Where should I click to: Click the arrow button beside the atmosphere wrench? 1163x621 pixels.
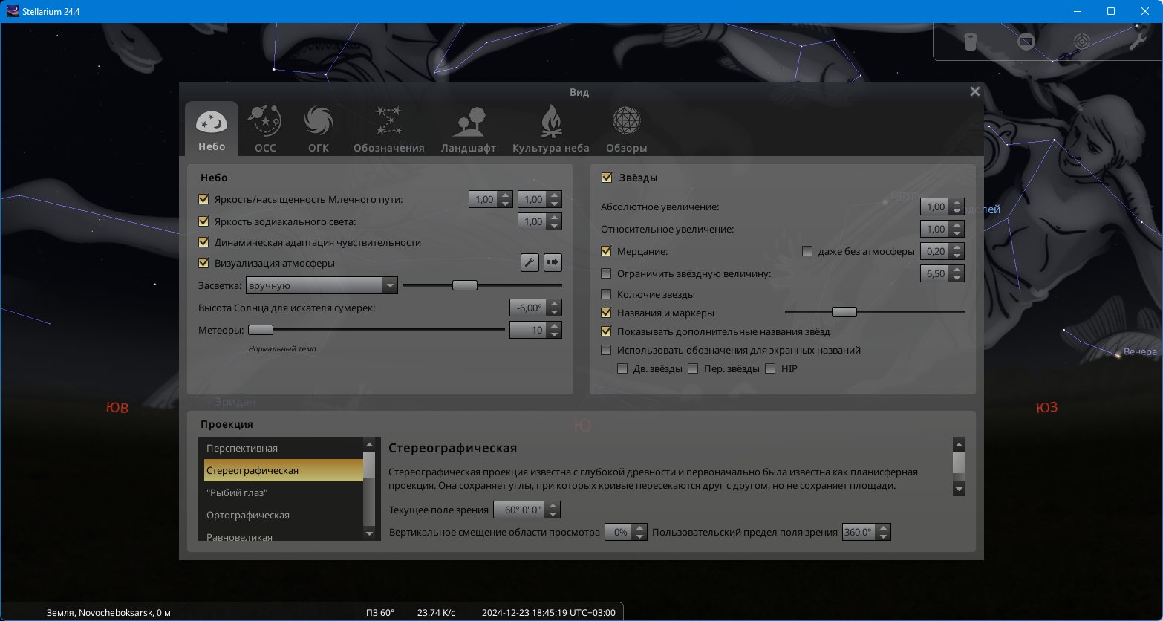coord(553,262)
